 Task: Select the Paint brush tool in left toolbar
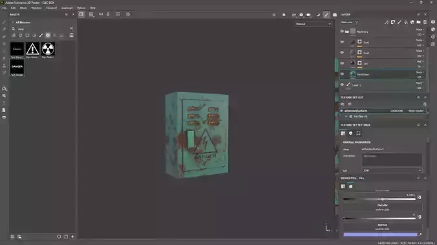4,23
